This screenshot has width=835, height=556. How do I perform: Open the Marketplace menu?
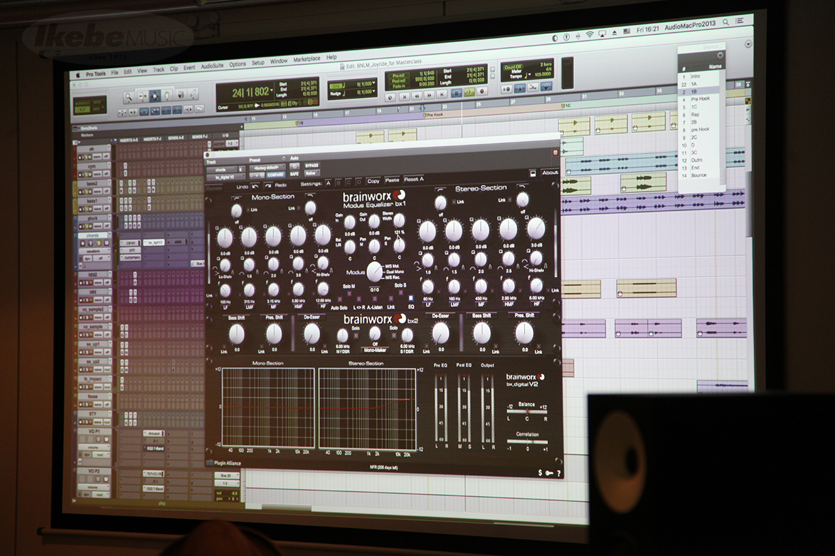[x=307, y=59]
